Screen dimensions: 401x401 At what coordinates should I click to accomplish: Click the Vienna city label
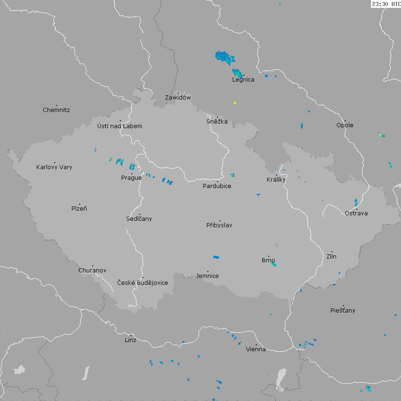point(256,349)
